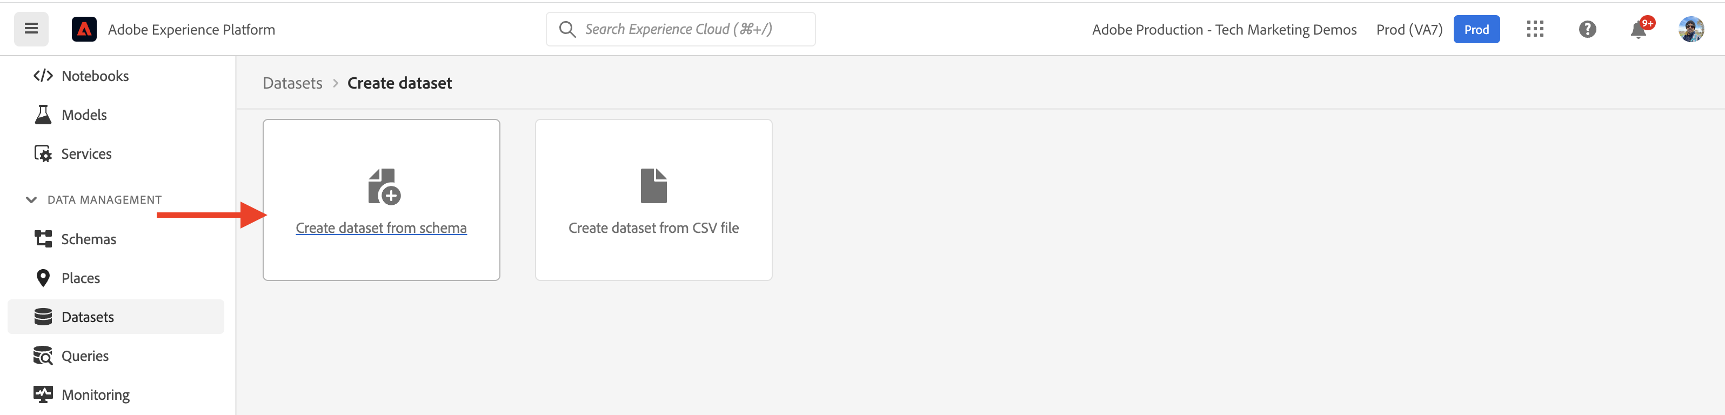Select Create dataset from CSV file card
This screenshot has height=415, width=1725.
coord(653,199)
